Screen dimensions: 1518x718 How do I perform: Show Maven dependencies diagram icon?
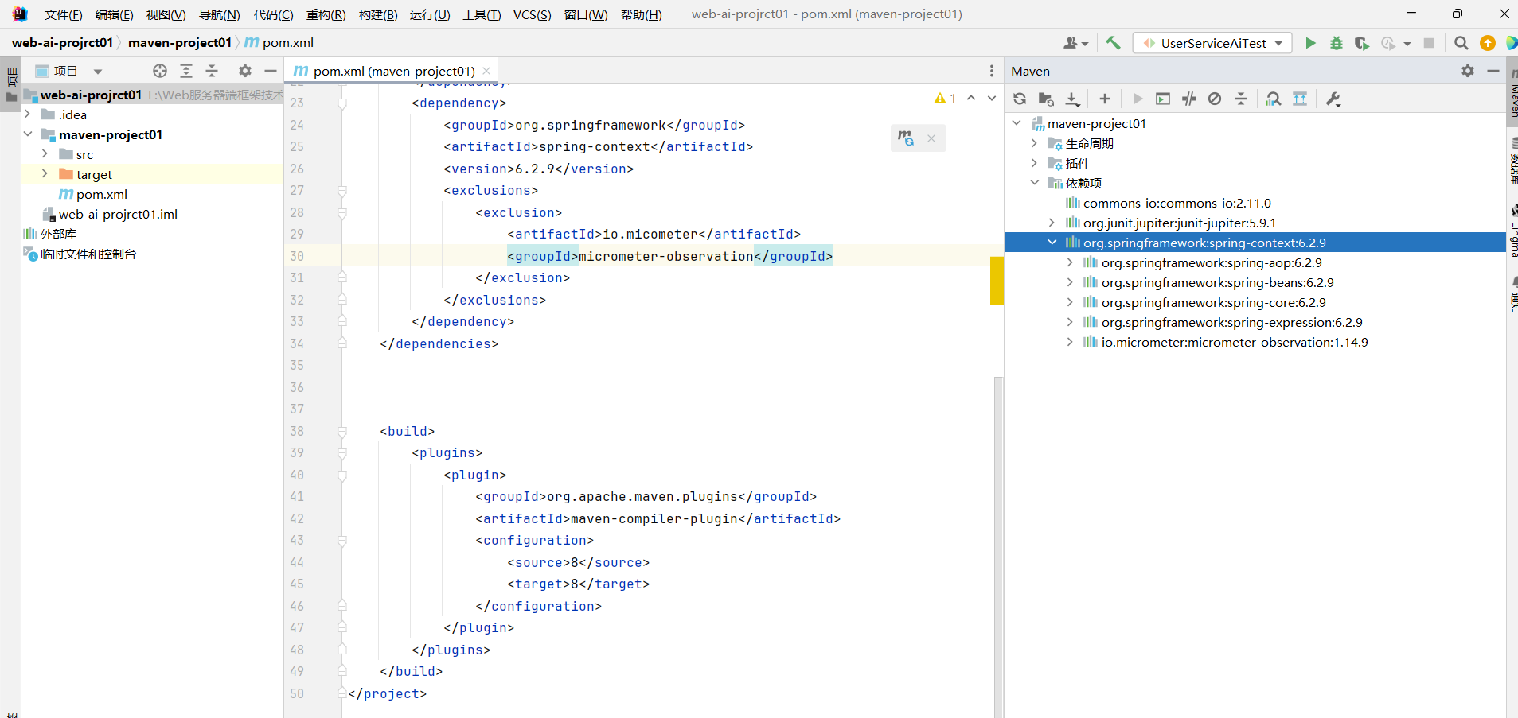coord(1300,99)
